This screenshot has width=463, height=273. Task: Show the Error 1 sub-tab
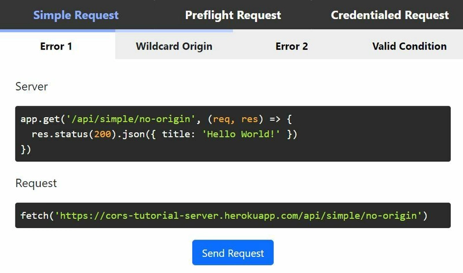(56, 46)
